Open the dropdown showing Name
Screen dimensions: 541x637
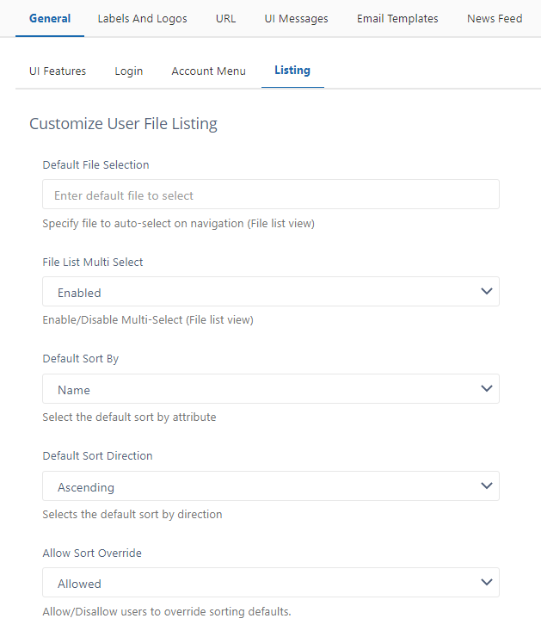coord(258,389)
